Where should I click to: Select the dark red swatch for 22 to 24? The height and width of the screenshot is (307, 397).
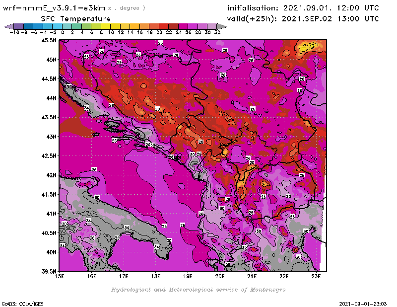pos(173,26)
